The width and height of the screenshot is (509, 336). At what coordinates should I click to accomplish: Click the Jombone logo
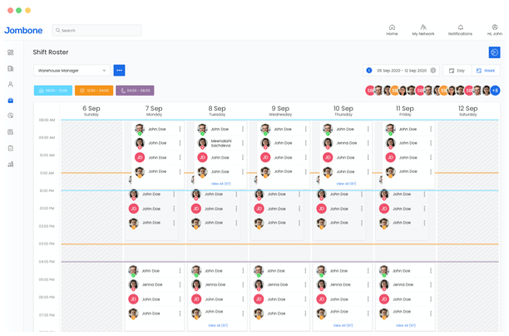coord(23,31)
